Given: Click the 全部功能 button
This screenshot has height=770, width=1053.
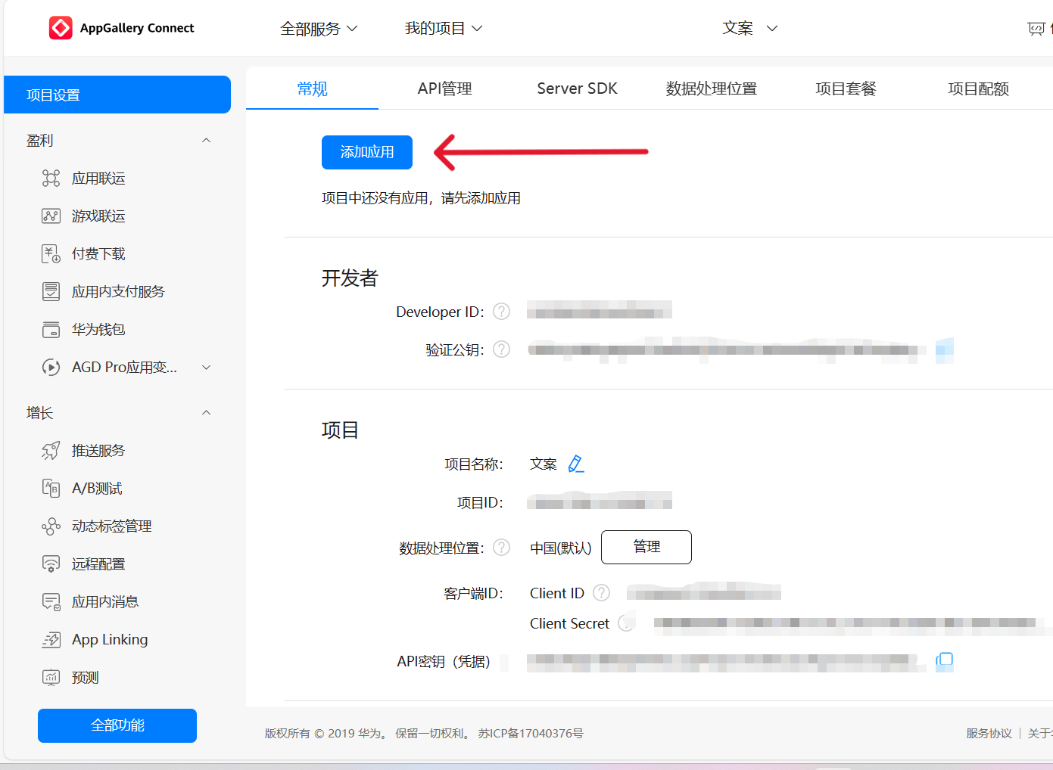Looking at the screenshot, I should pyautogui.click(x=117, y=725).
